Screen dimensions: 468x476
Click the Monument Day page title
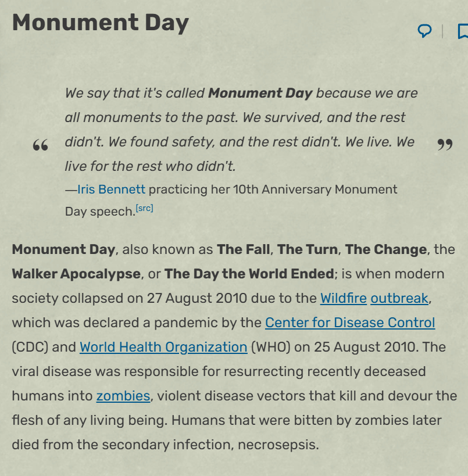(x=101, y=23)
